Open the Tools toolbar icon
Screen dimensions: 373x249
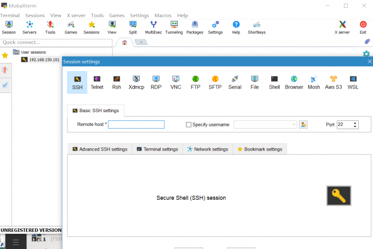50,27
